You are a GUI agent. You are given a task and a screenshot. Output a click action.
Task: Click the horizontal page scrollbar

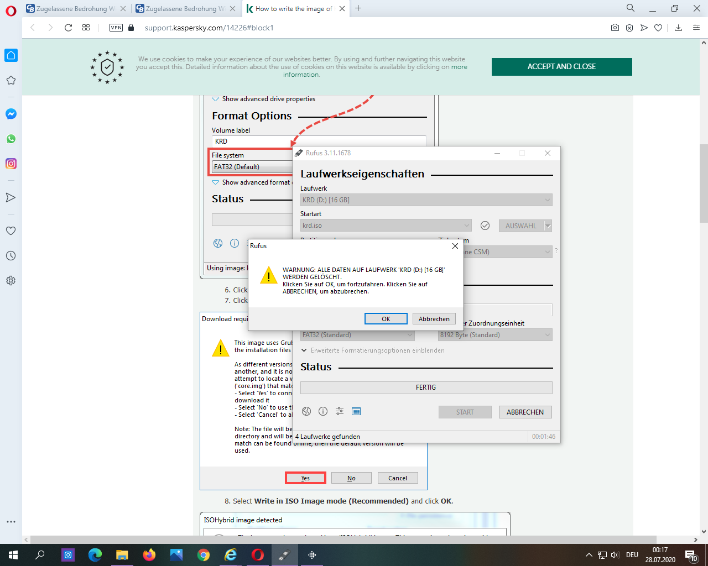[343, 539]
